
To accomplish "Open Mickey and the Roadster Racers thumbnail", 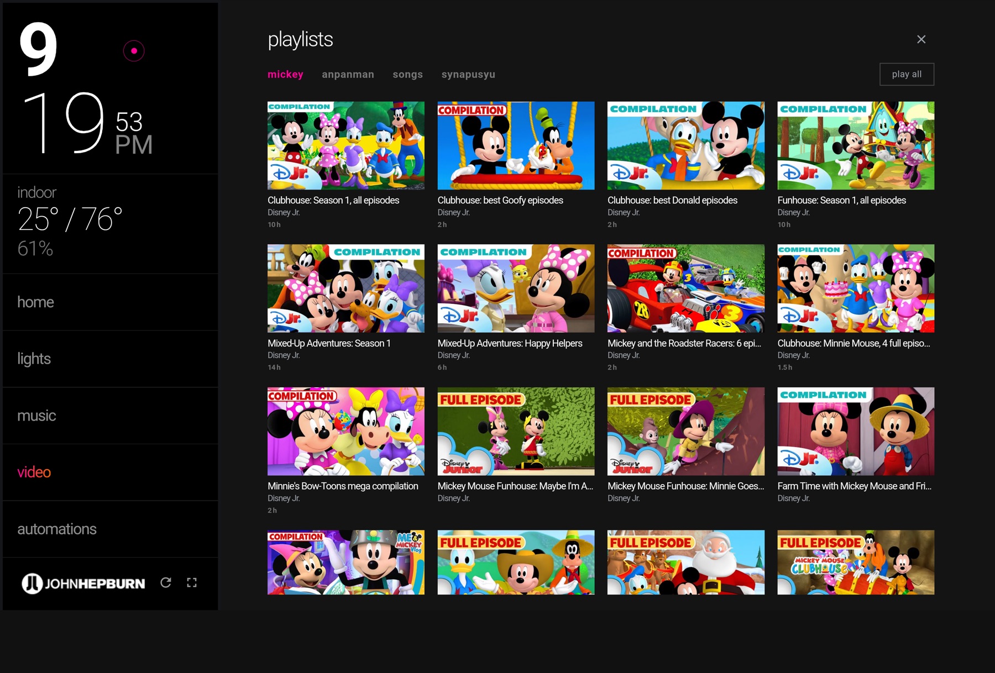I will coord(686,288).
